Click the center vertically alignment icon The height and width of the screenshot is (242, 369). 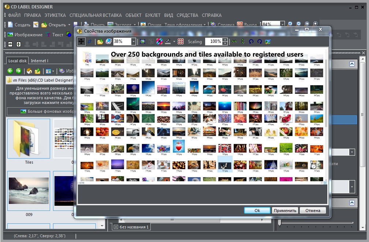click(x=19, y=44)
